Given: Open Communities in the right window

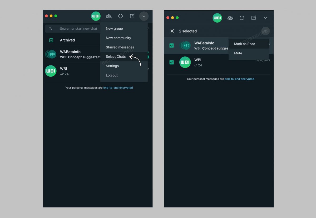Looking at the screenshot, I should [x=230, y=18].
